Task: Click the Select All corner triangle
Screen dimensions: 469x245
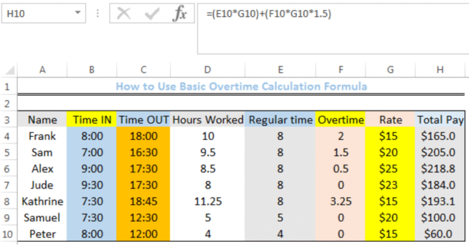Action: 10,70
